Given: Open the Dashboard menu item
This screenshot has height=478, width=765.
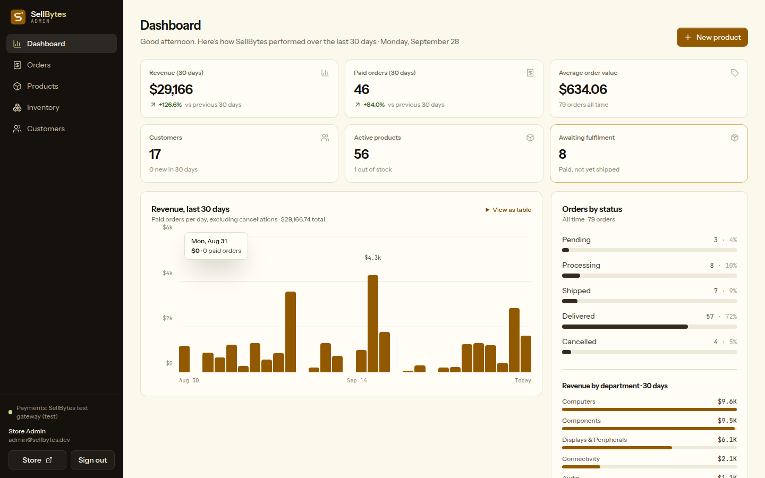Looking at the screenshot, I should pos(62,44).
